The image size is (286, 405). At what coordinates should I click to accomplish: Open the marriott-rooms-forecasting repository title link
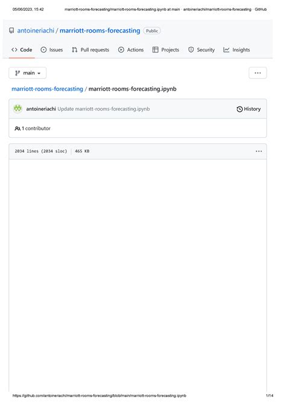[100, 30]
